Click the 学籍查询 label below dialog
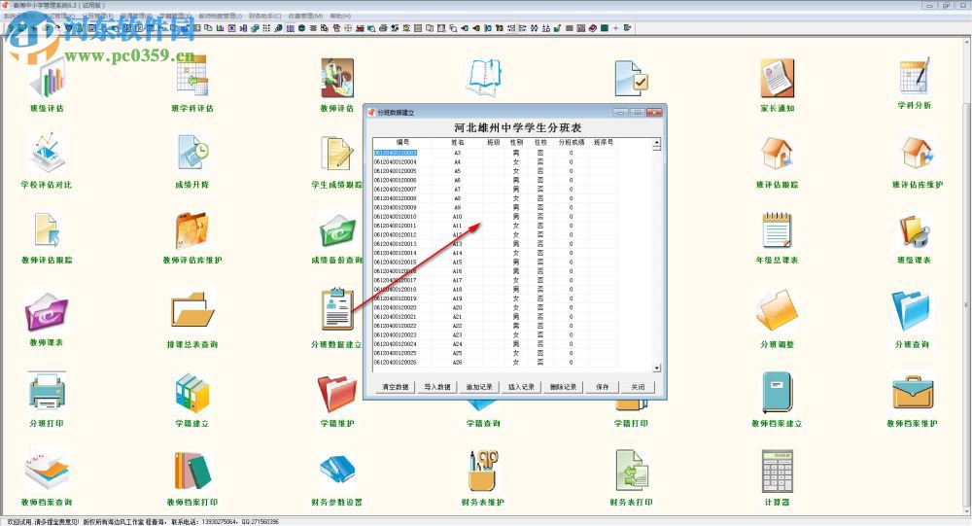Viewport: 972px width, 526px height. click(483, 424)
